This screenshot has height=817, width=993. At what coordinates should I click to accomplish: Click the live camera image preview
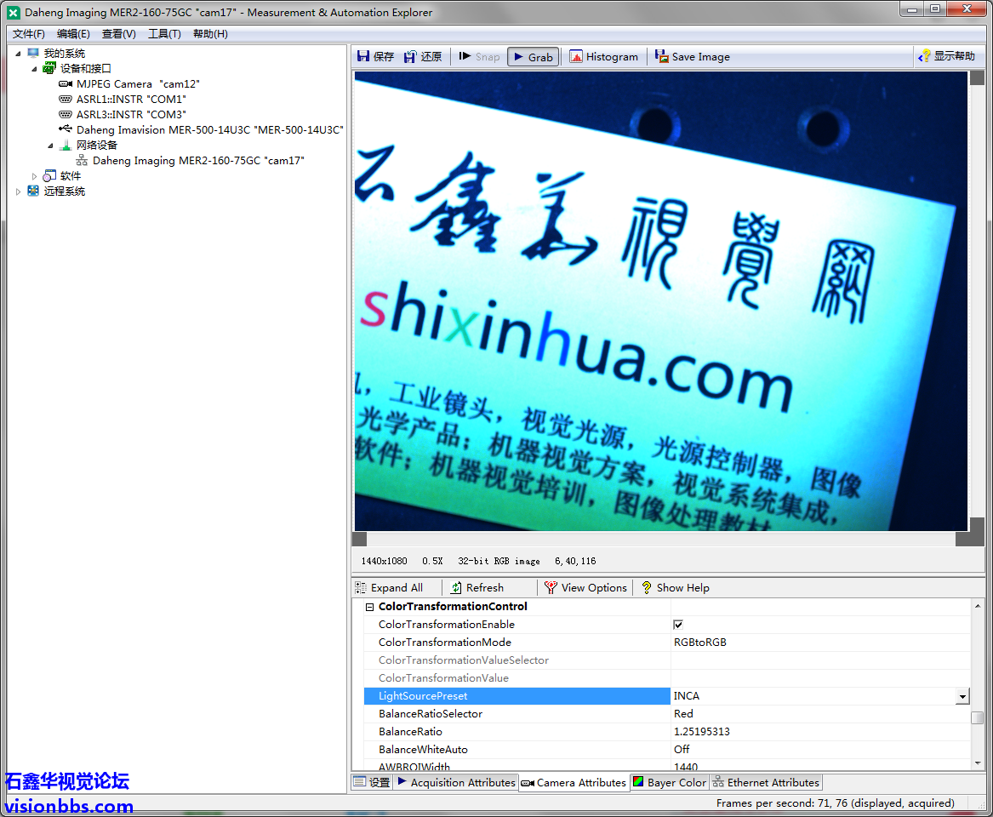tap(660, 300)
